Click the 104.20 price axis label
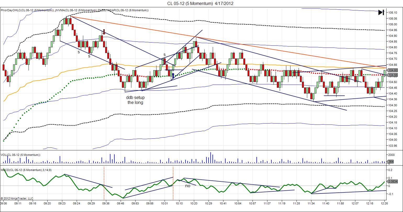This screenshot has height=212, width=403. coord(393,117)
